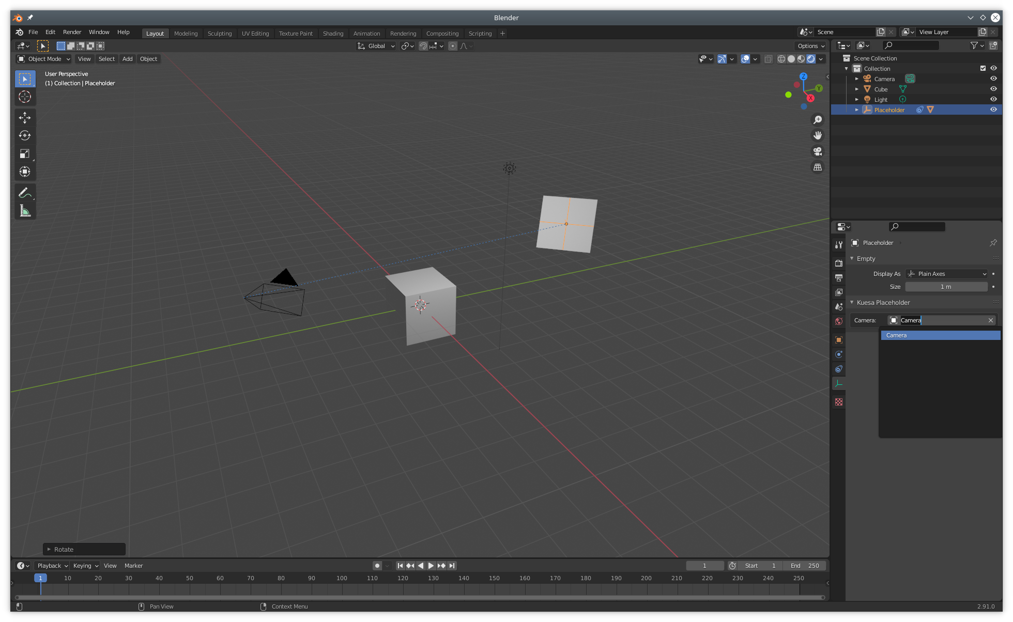Expand the Camera item in outliner
Image resolution: width=1013 pixels, height=622 pixels.
pos(857,79)
